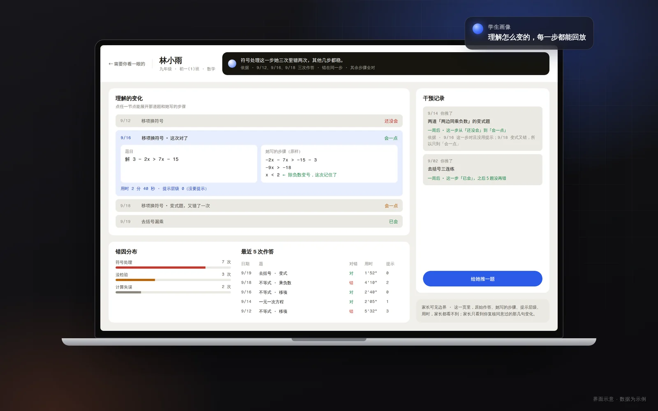Image resolution: width=658 pixels, height=411 pixels.
Task: Click the 5'32" time value
Action: 371,311
